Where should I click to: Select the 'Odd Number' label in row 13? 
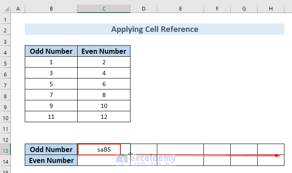pyautogui.click(x=51, y=149)
